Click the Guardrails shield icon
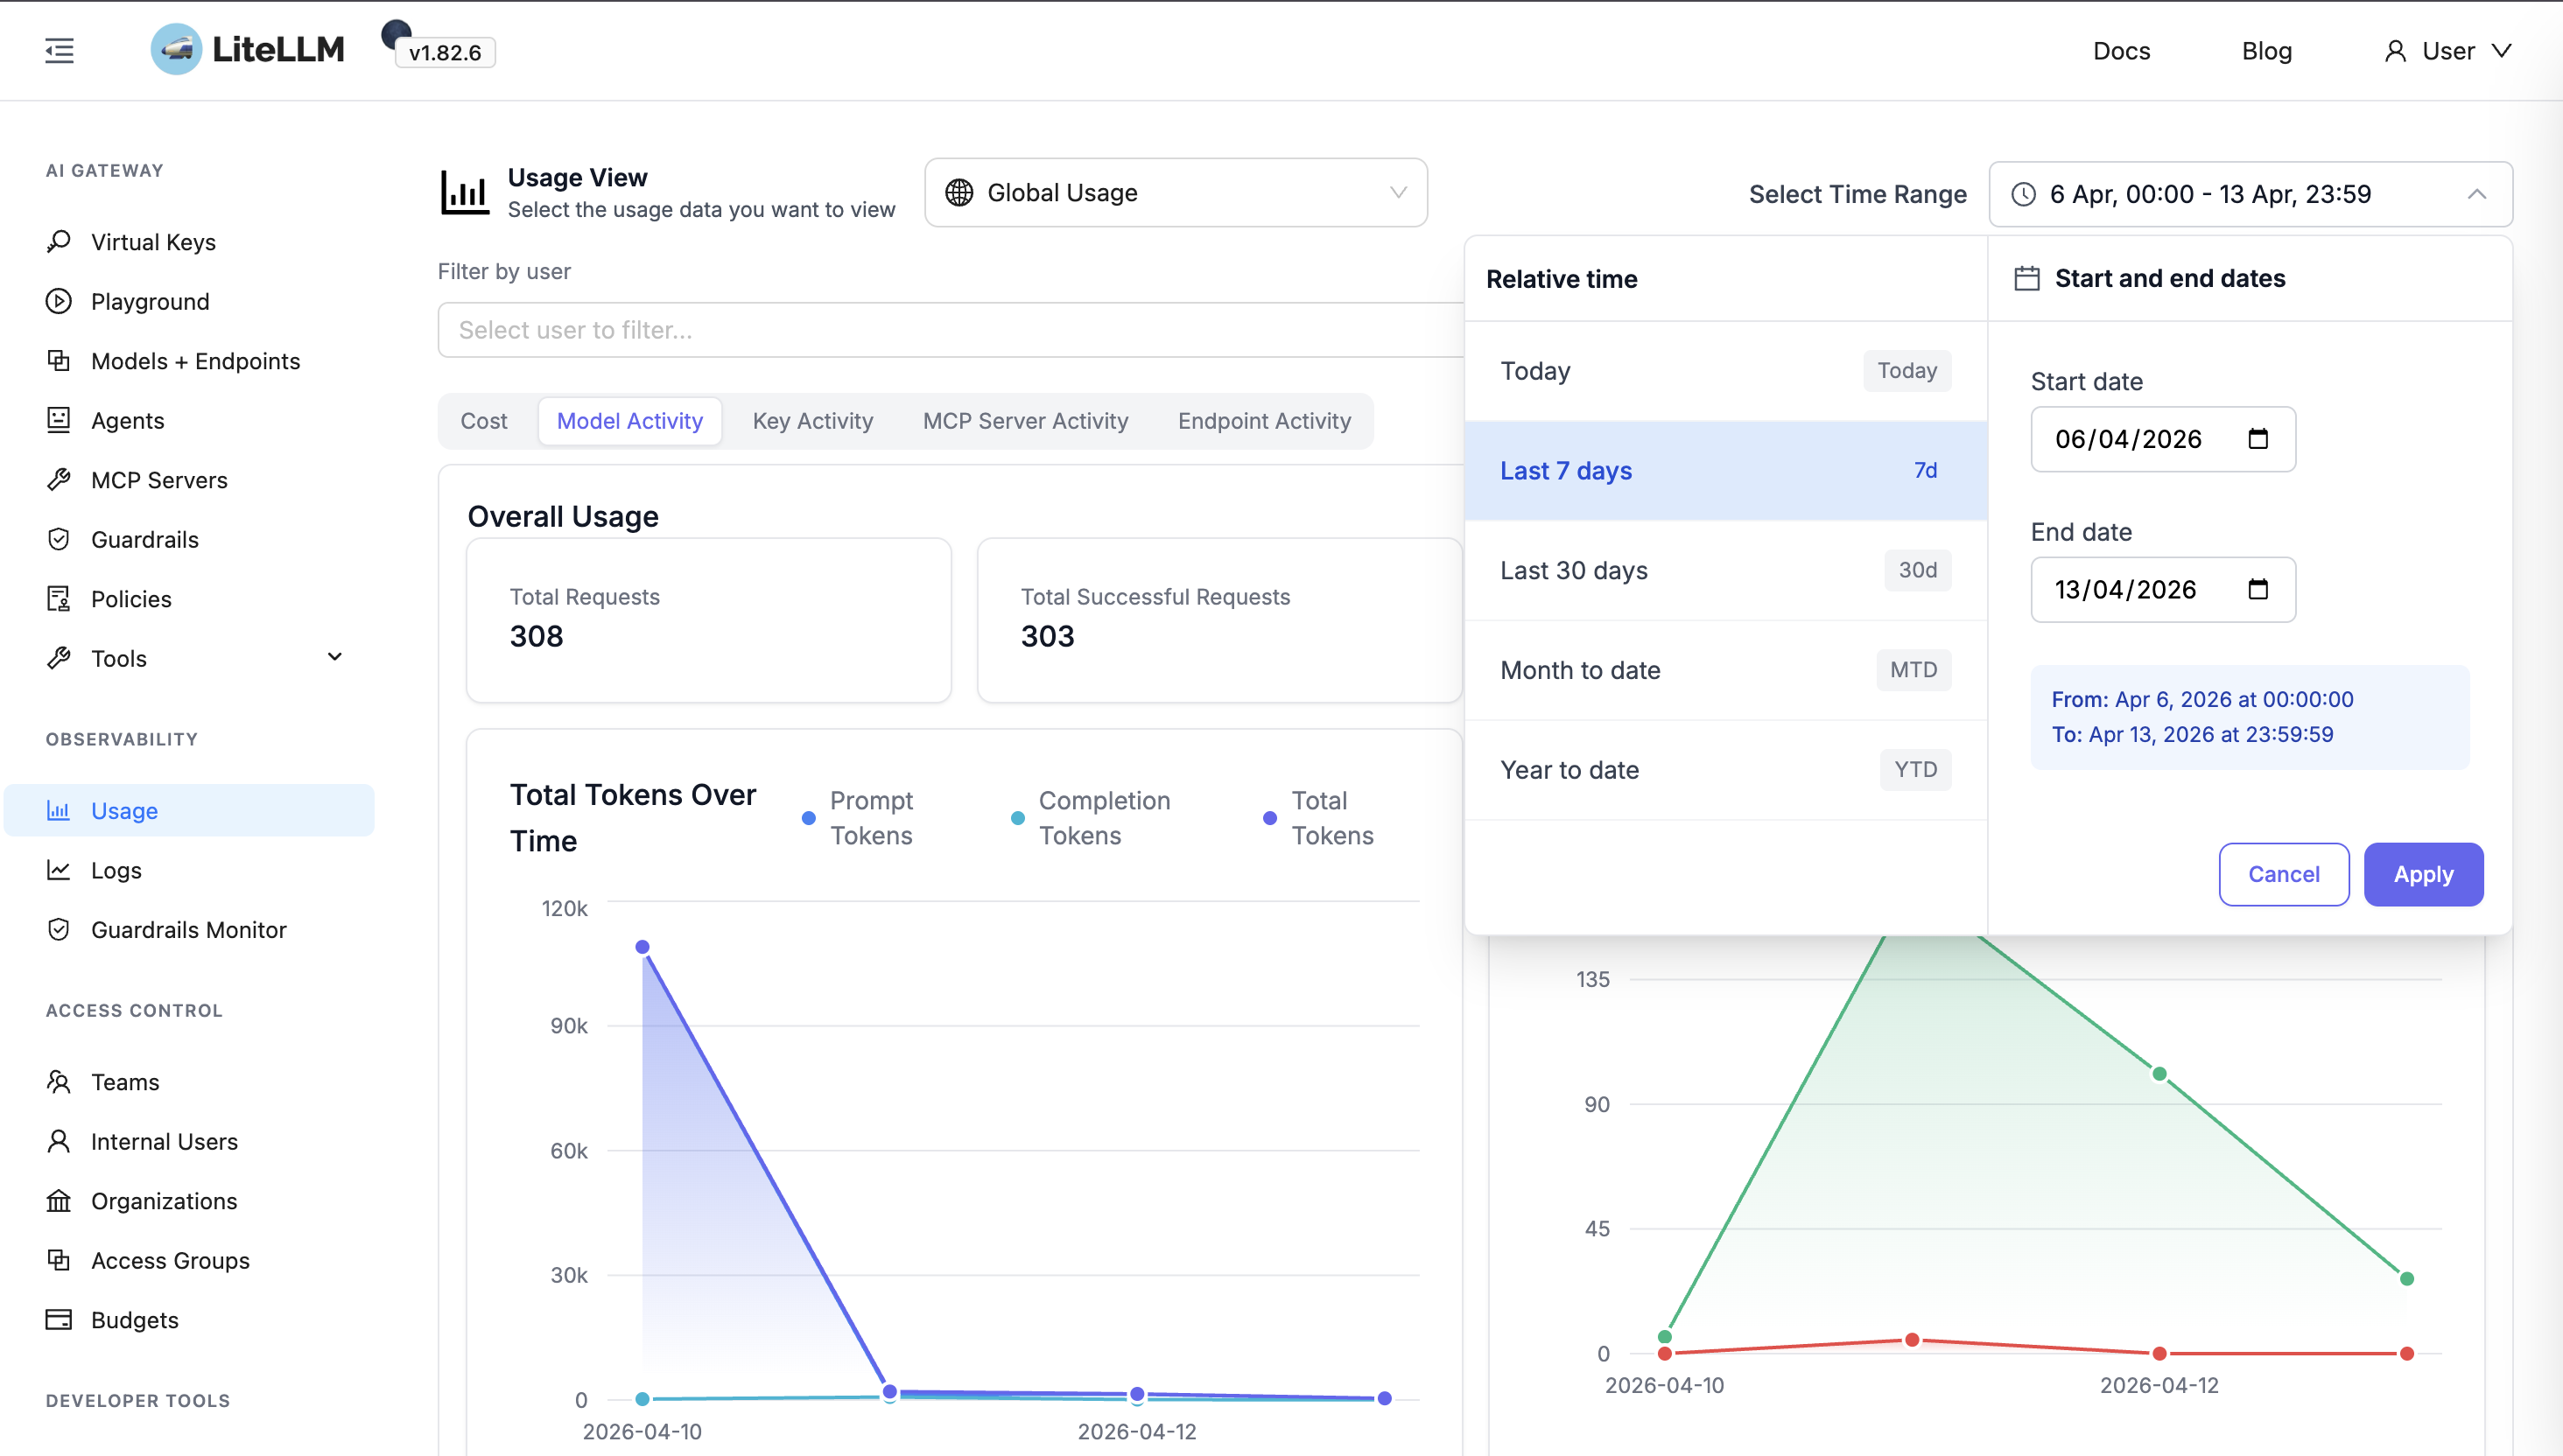This screenshot has width=2563, height=1456. pyautogui.click(x=59, y=539)
